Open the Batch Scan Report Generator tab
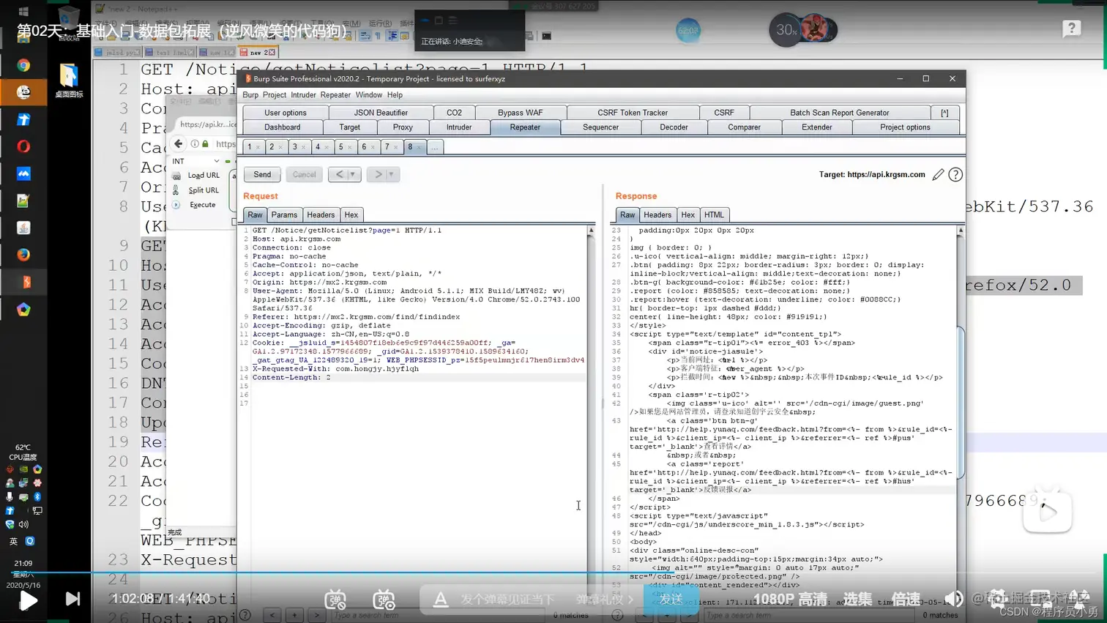Screen dimensions: 1107x623 (840, 113)
